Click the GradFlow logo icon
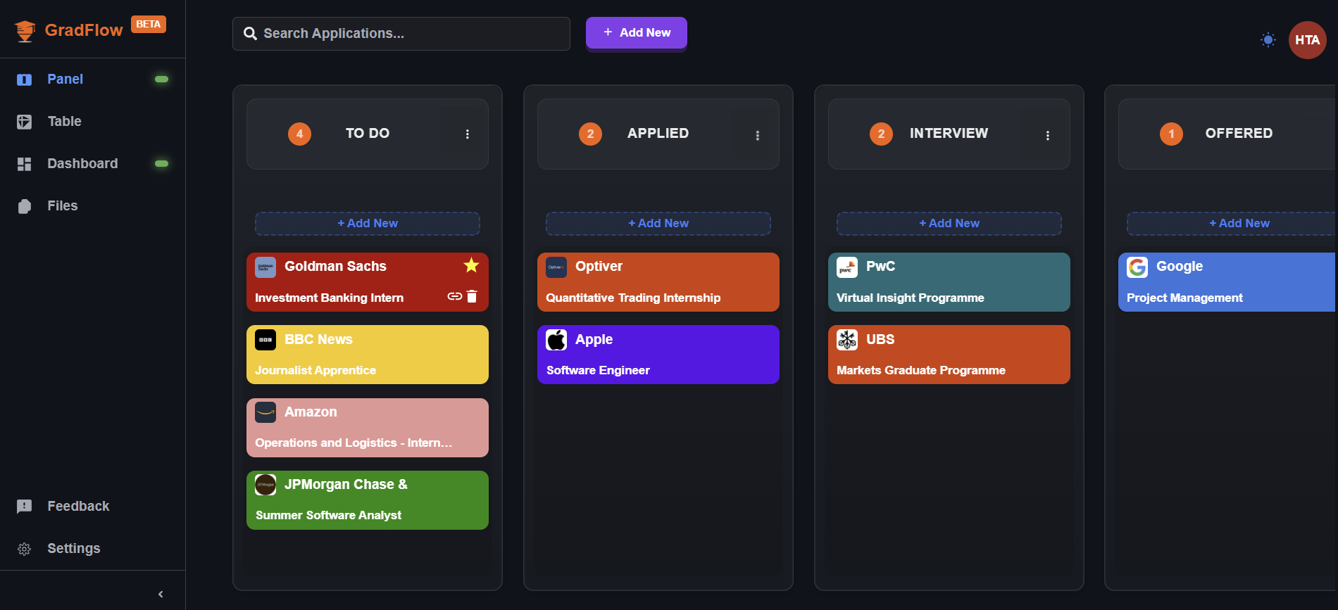 pos(25,31)
